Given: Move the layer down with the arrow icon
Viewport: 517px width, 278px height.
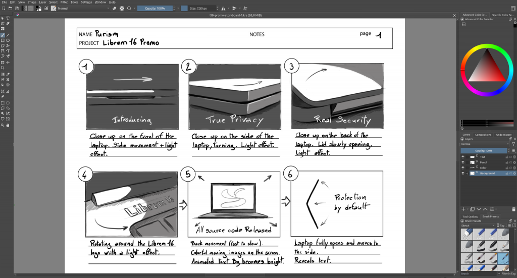Looking at the screenshot, I should 479,209.
